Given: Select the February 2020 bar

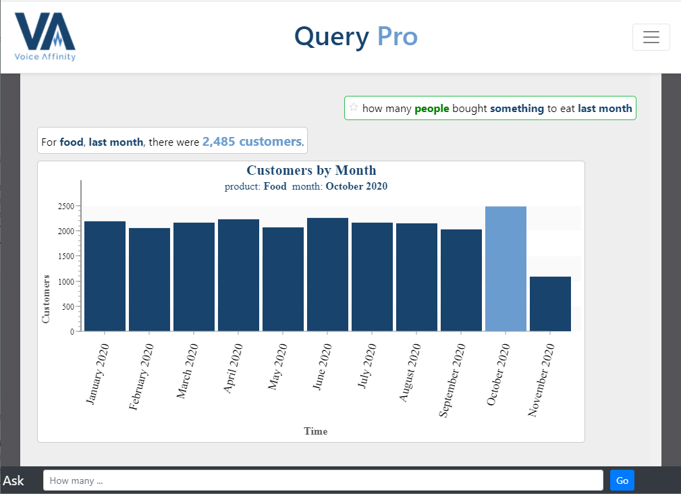Looking at the screenshot, I should tap(149, 279).
